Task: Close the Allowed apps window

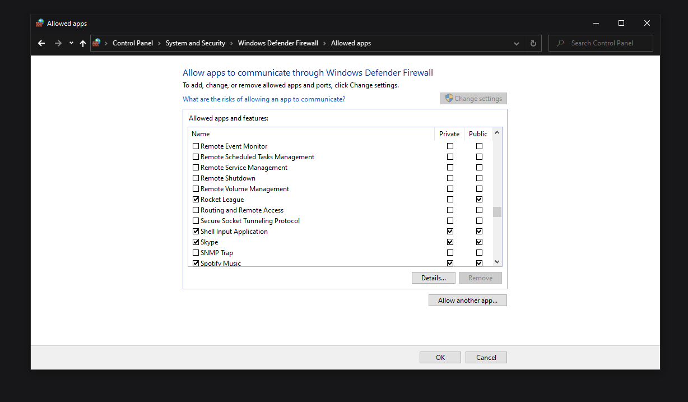Action: tap(647, 23)
